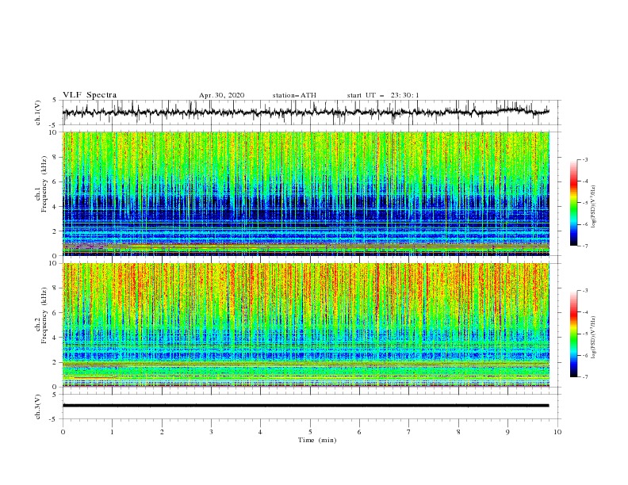Click the 'station=ATH' label
628x485 pixels.
point(294,95)
